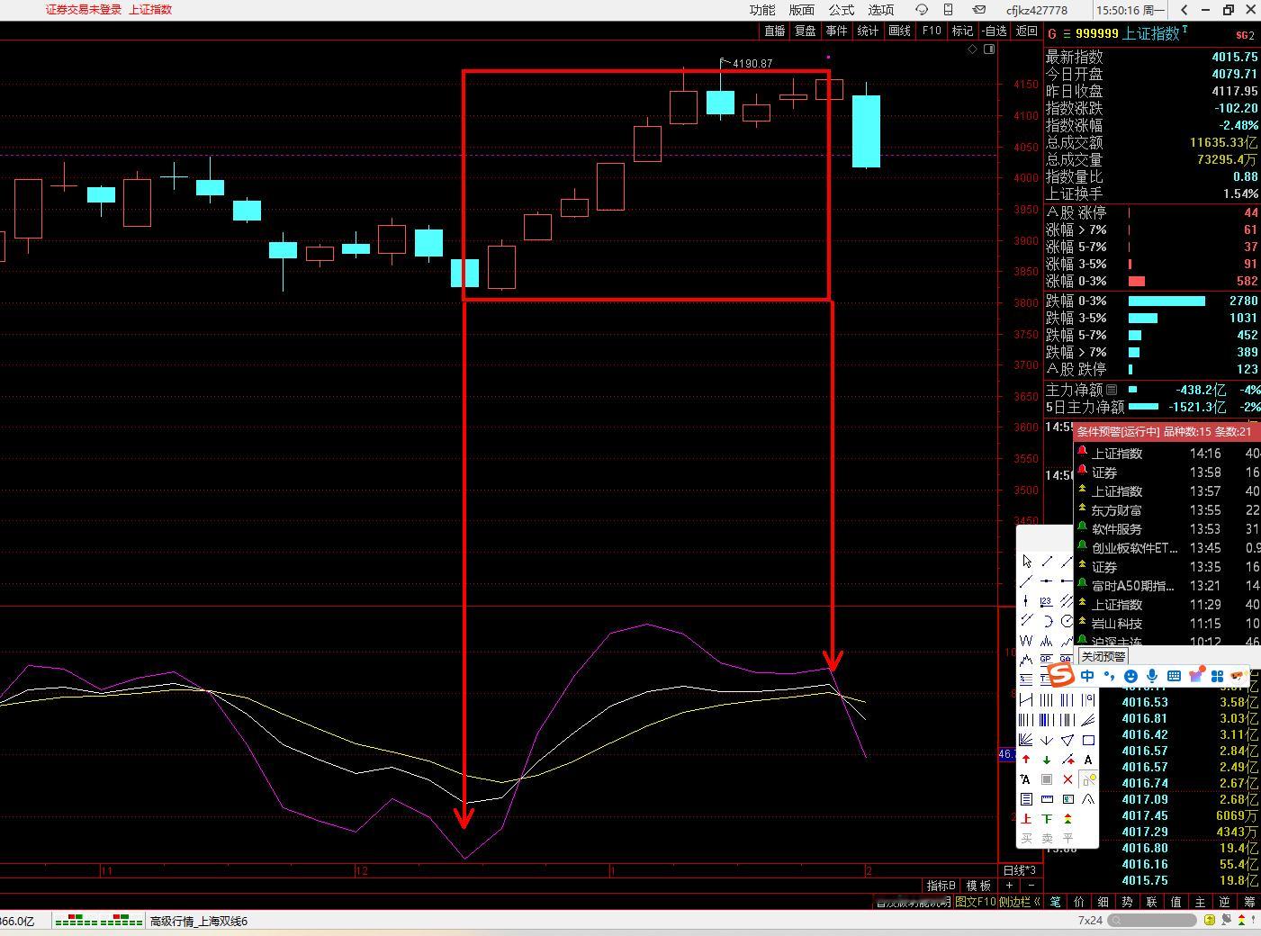1261x936 pixels.
Task: Select the arrow pointer drawing tool
Action: 1026,562
